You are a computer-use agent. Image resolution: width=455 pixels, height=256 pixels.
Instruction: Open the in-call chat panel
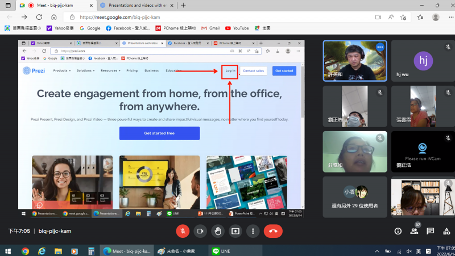pyautogui.click(x=431, y=231)
